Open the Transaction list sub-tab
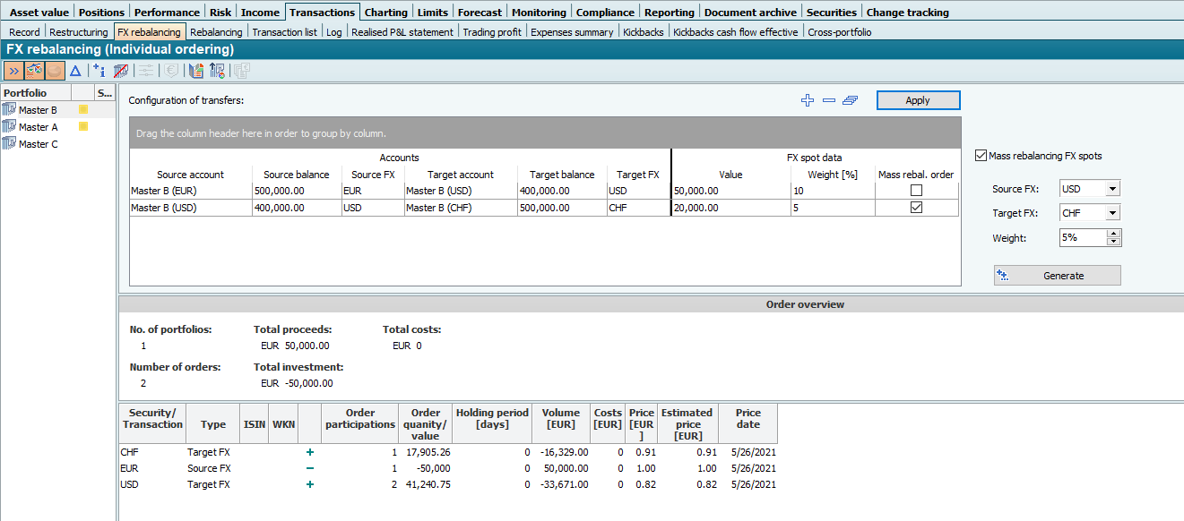 coord(284,32)
